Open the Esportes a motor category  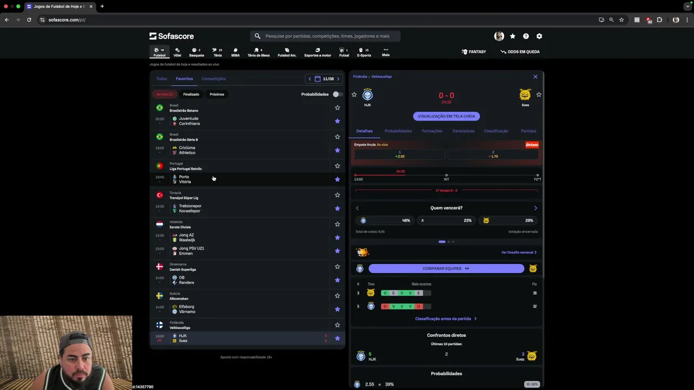318,52
